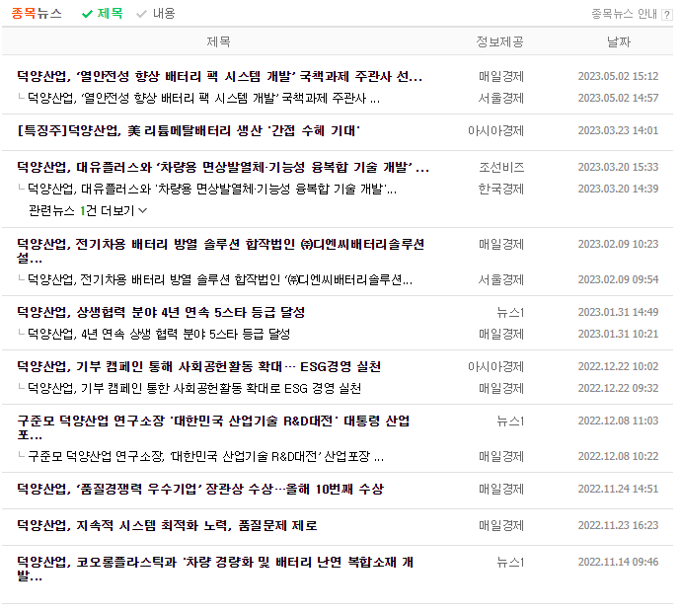Click the date 2023.02.09 10:23
Image resolution: width=680 pixels, height=613 pixels.
pos(618,244)
